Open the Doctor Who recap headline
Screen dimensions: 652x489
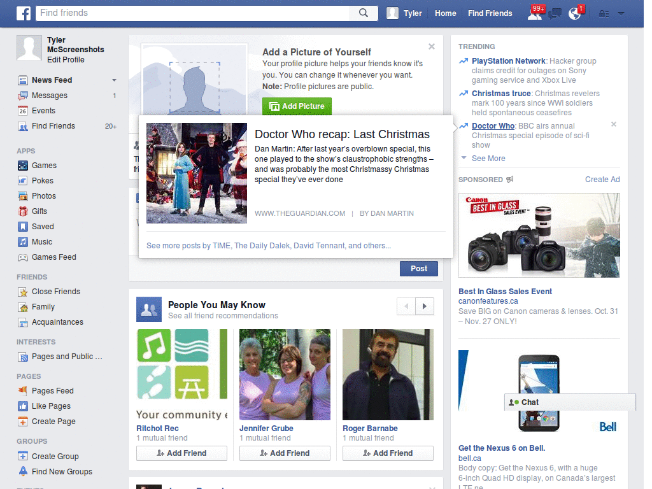(342, 134)
